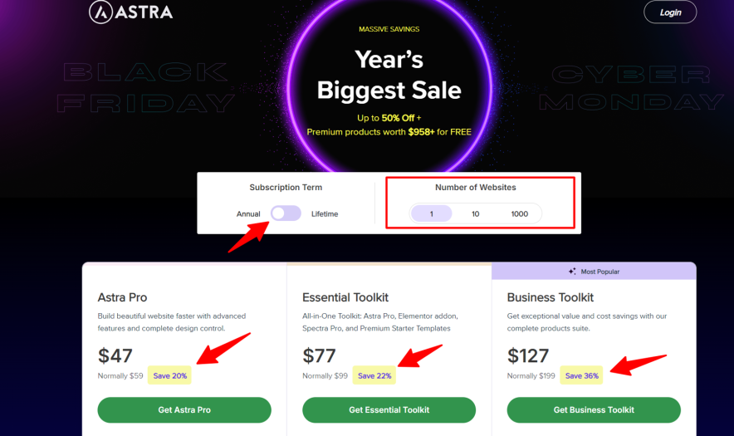Click the Get Business Toolkit button
734x436 pixels.
point(594,409)
